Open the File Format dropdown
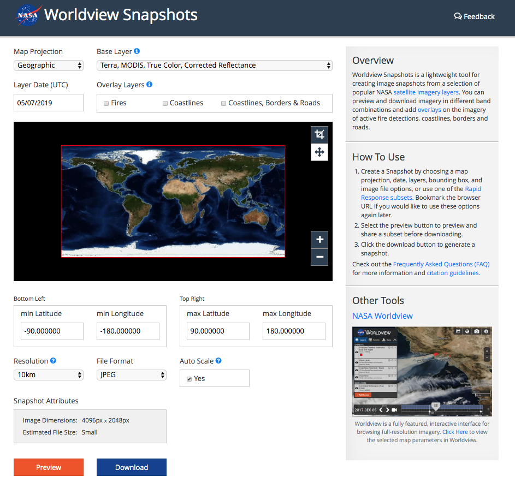 coord(132,375)
